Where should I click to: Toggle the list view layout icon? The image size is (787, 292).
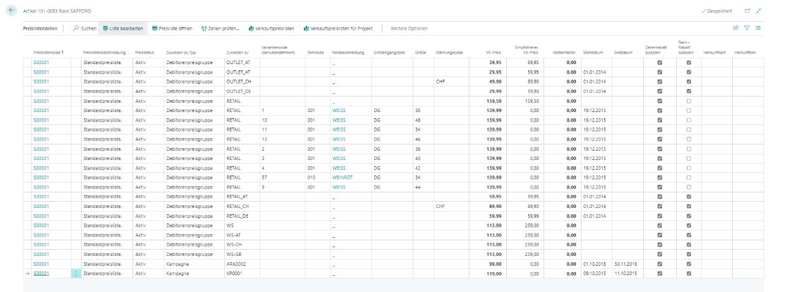[758, 28]
